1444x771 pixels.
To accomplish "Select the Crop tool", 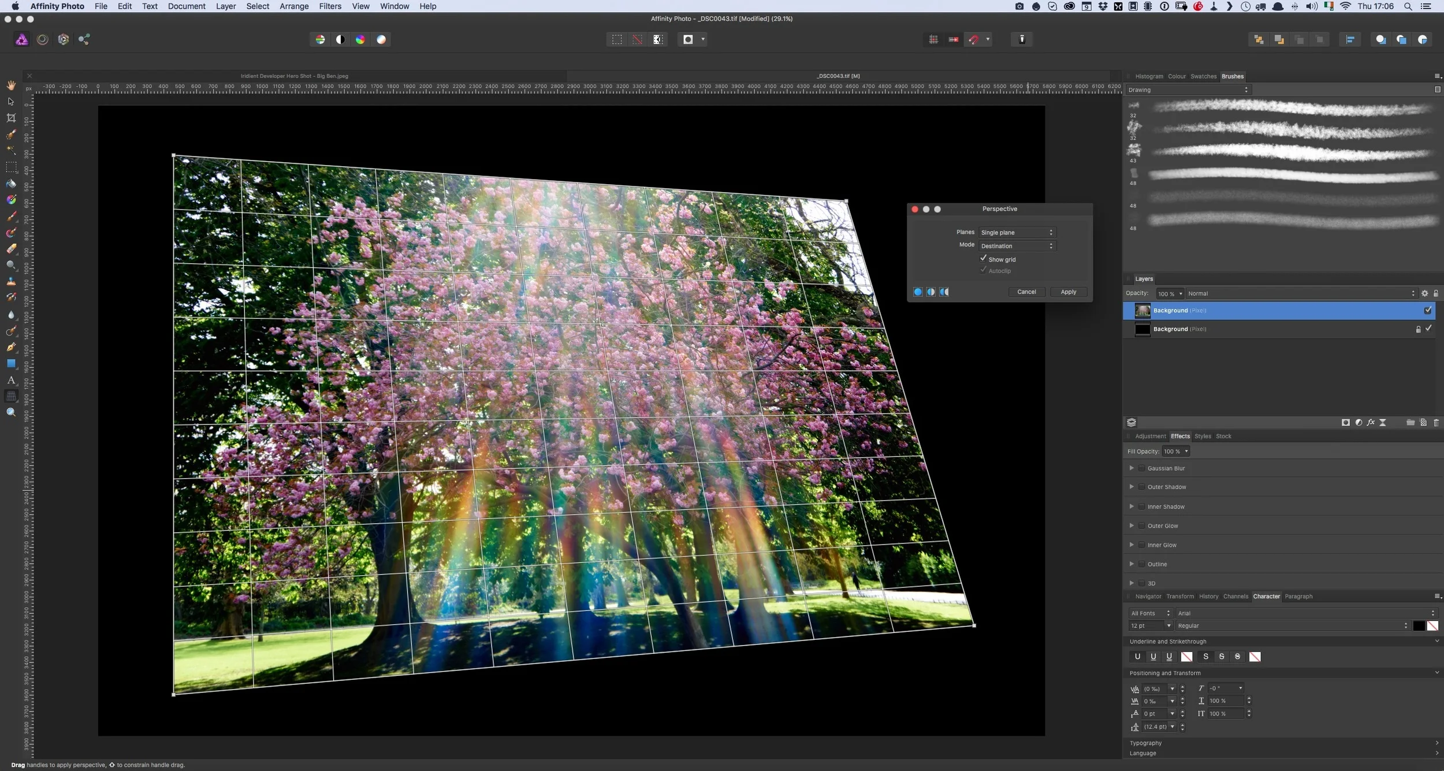I will [x=11, y=118].
